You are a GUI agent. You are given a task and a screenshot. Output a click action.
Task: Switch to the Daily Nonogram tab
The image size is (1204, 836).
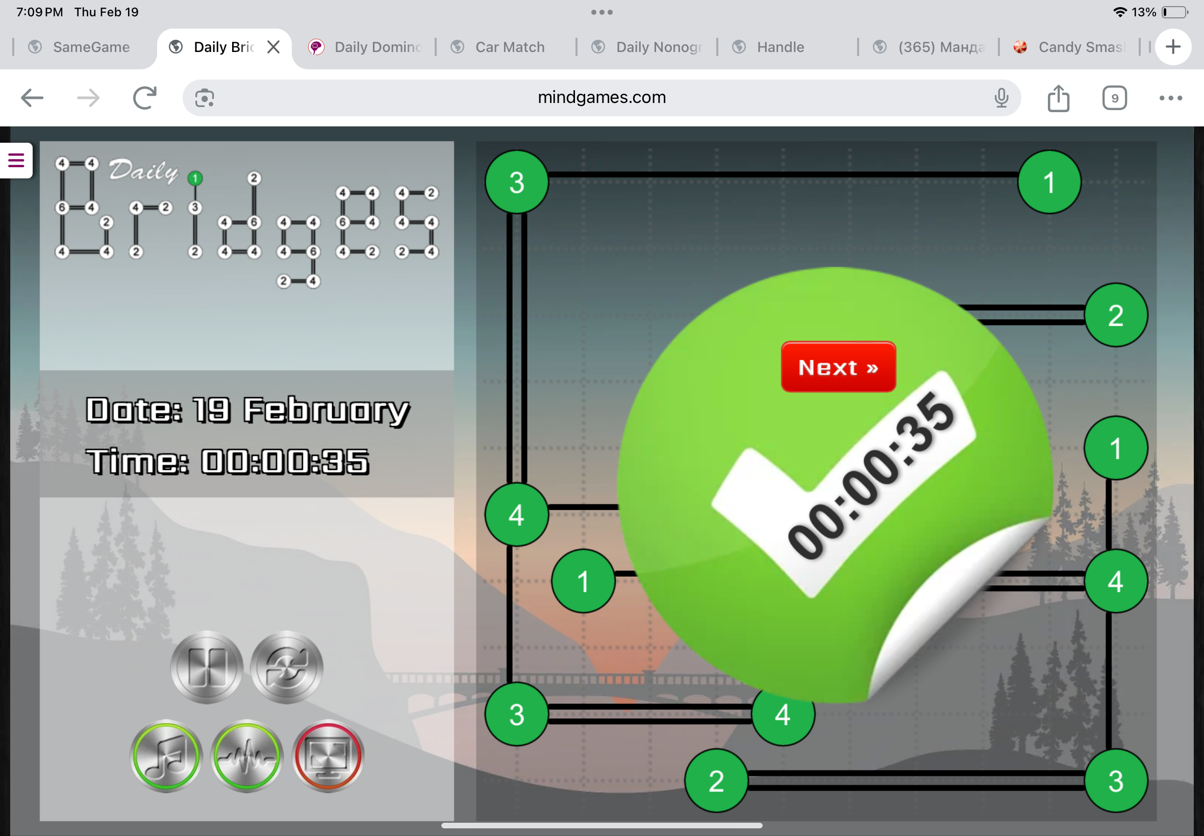(650, 47)
